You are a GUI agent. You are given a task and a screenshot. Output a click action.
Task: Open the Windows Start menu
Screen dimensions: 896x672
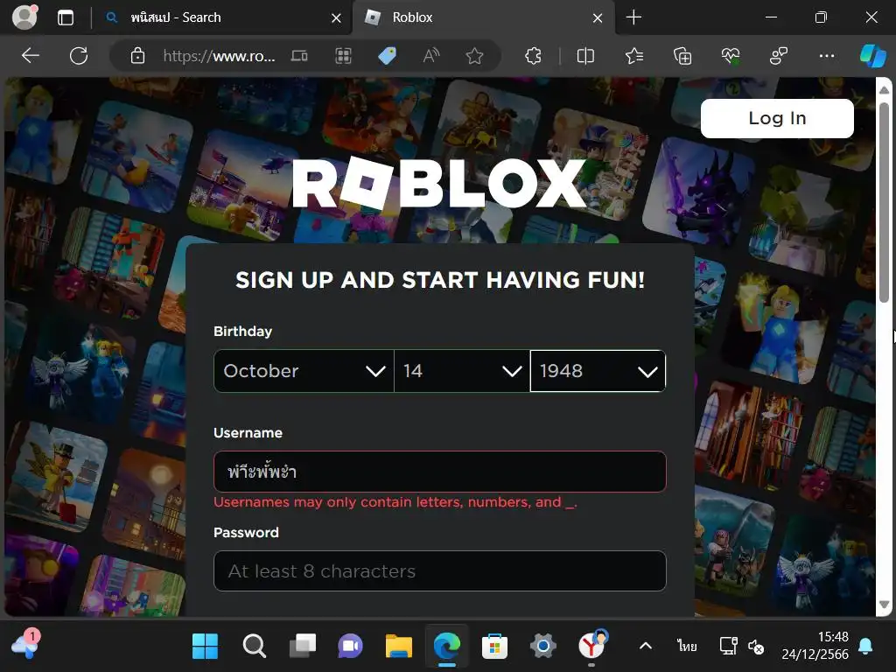205,647
